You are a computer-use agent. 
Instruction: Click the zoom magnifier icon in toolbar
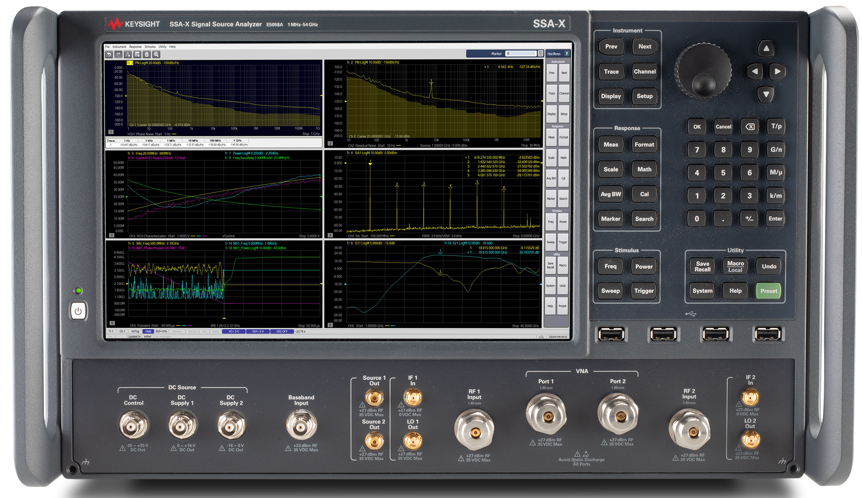tap(156, 54)
